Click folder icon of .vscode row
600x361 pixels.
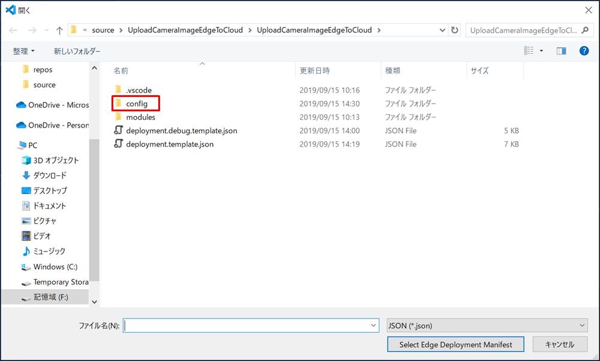coord(118,90)
